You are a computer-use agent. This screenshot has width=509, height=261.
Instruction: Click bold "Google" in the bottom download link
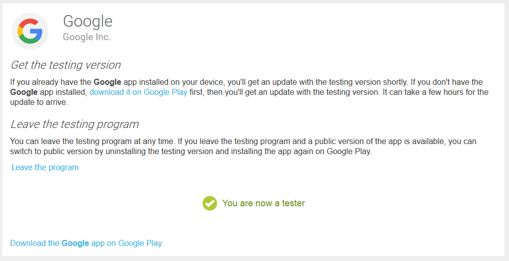click(x=75, y=243)
